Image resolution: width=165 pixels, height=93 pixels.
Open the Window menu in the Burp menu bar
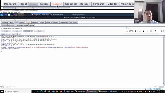[22, 20]
